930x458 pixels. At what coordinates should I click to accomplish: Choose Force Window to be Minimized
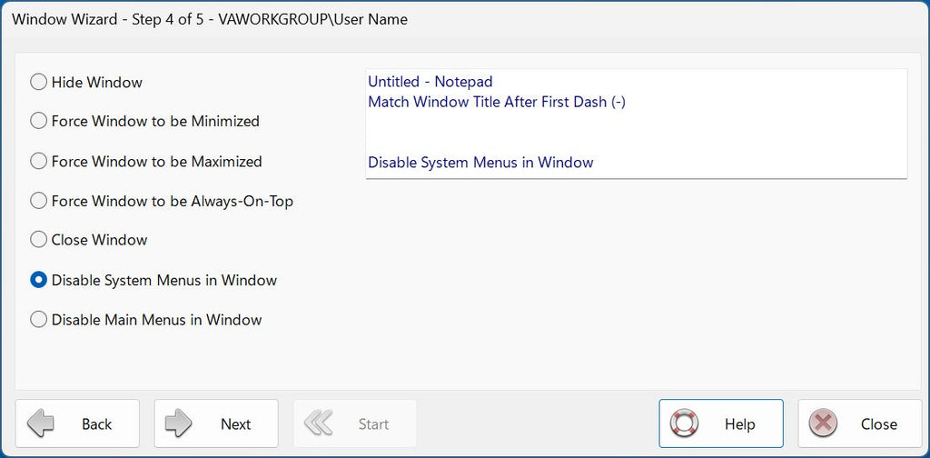[38, 121]
